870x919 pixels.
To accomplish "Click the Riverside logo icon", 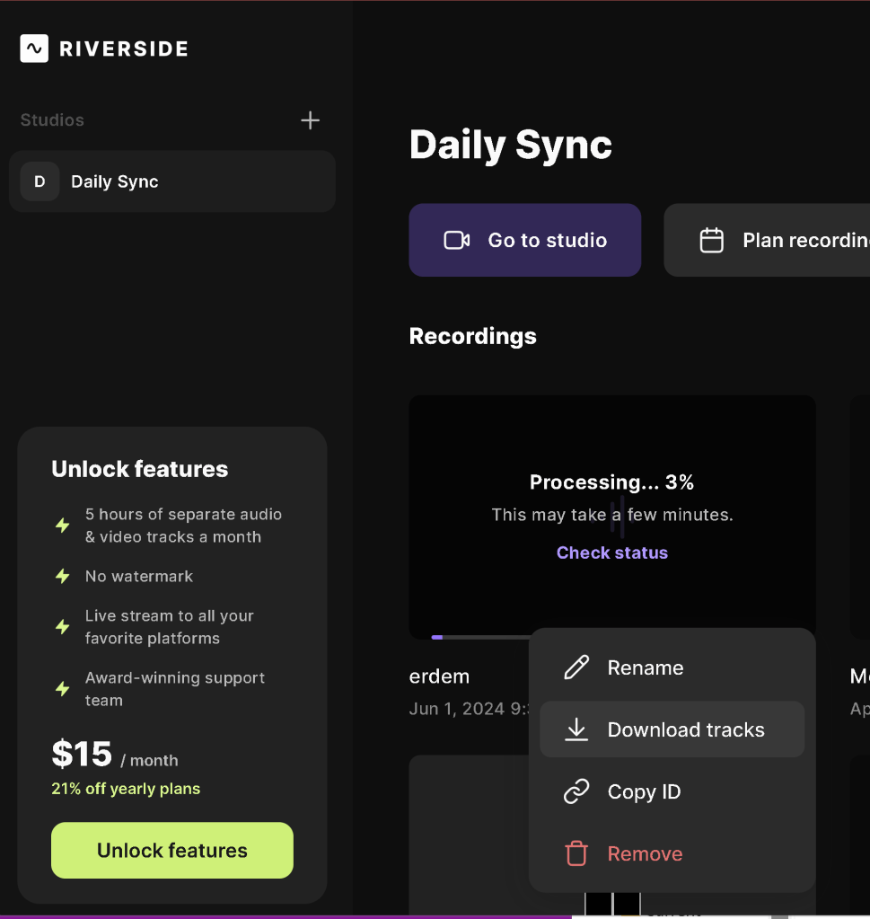I will point(34,48).
